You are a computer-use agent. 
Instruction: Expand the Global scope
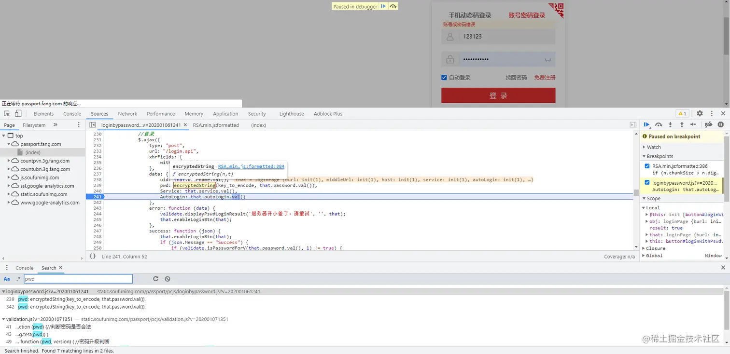644,256
